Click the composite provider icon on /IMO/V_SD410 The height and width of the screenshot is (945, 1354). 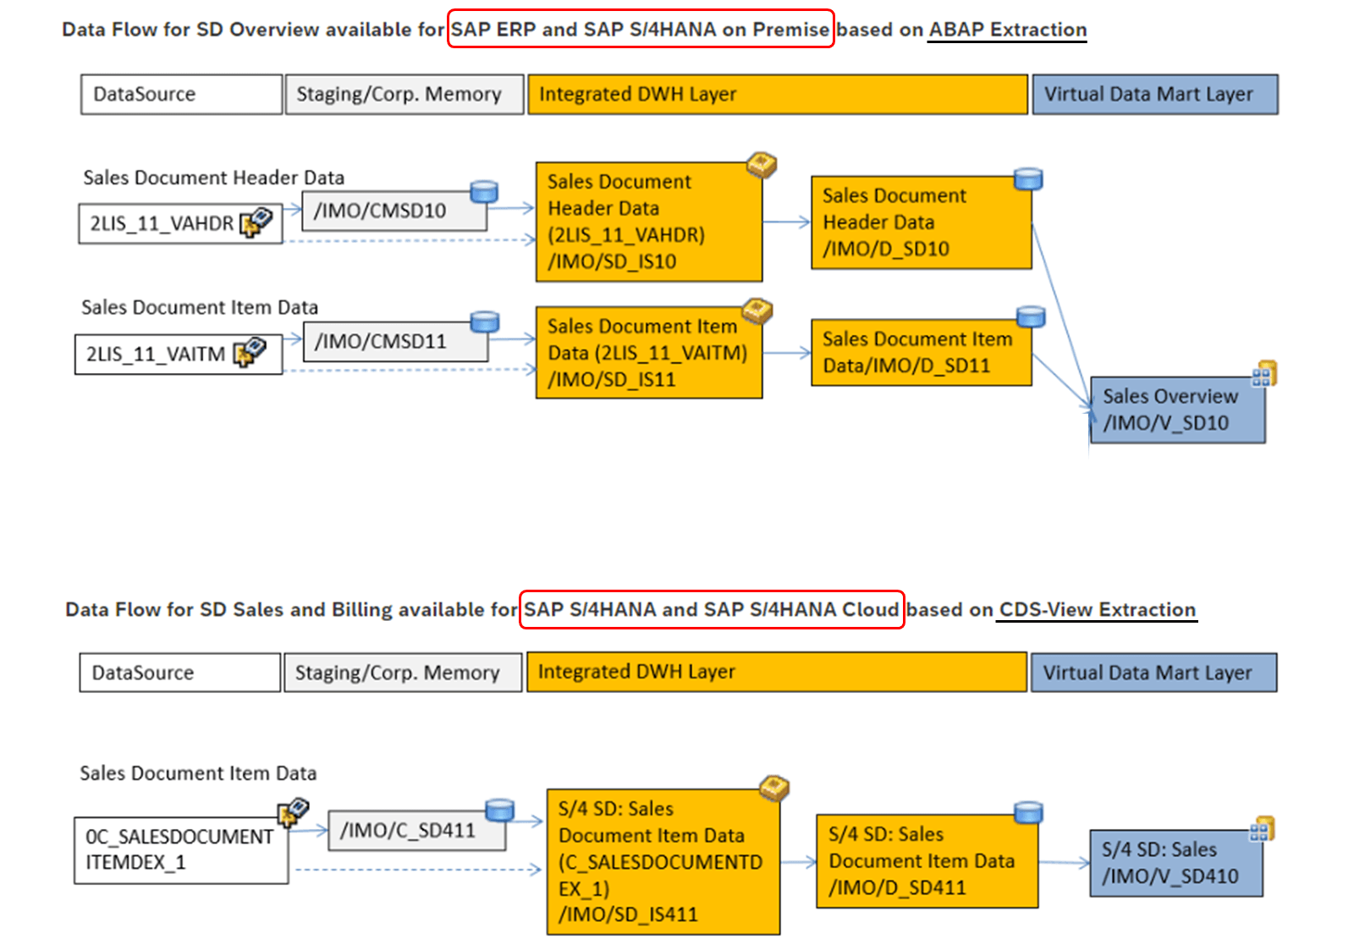pyautogui.click(x=1263, y=829)
